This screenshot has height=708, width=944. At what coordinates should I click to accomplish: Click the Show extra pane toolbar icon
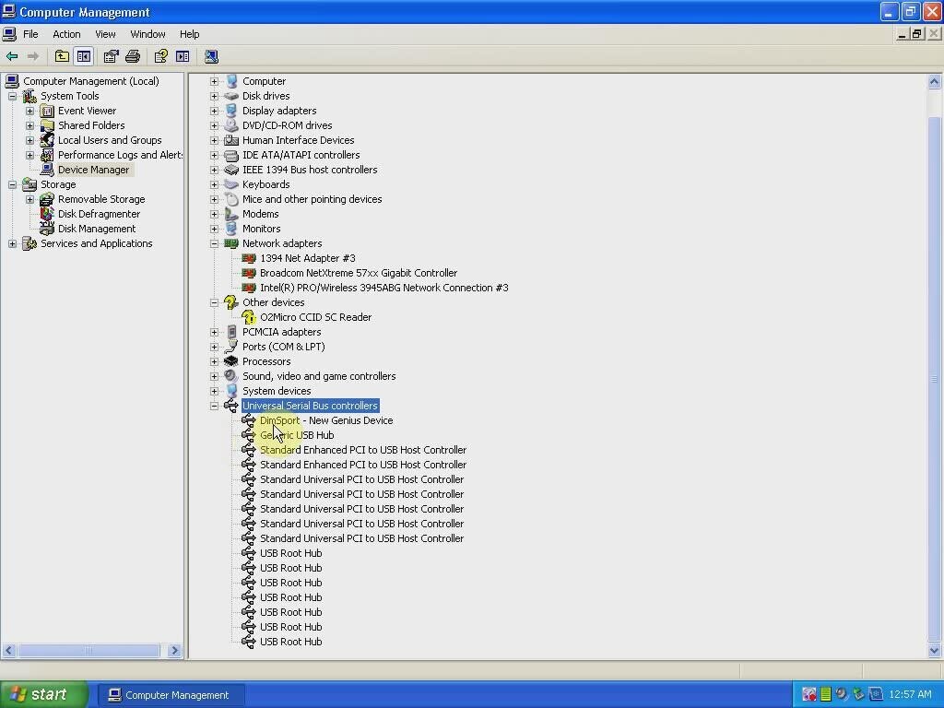tap(183, 56)
